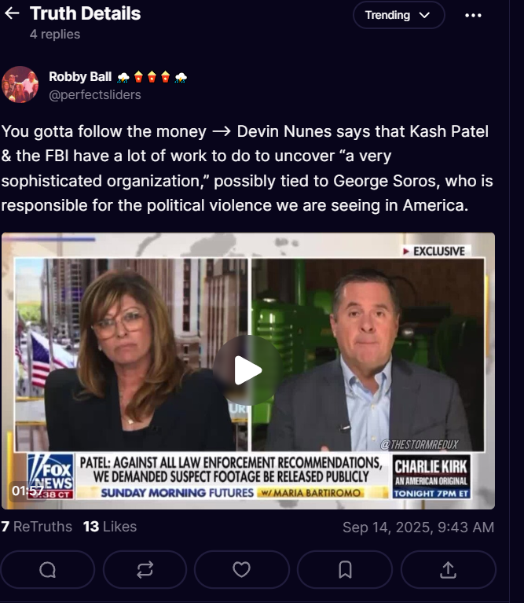The width and height of the screenshot is (524, 603).
Task: Like the post with the heart icon
Action: [242, 569]
